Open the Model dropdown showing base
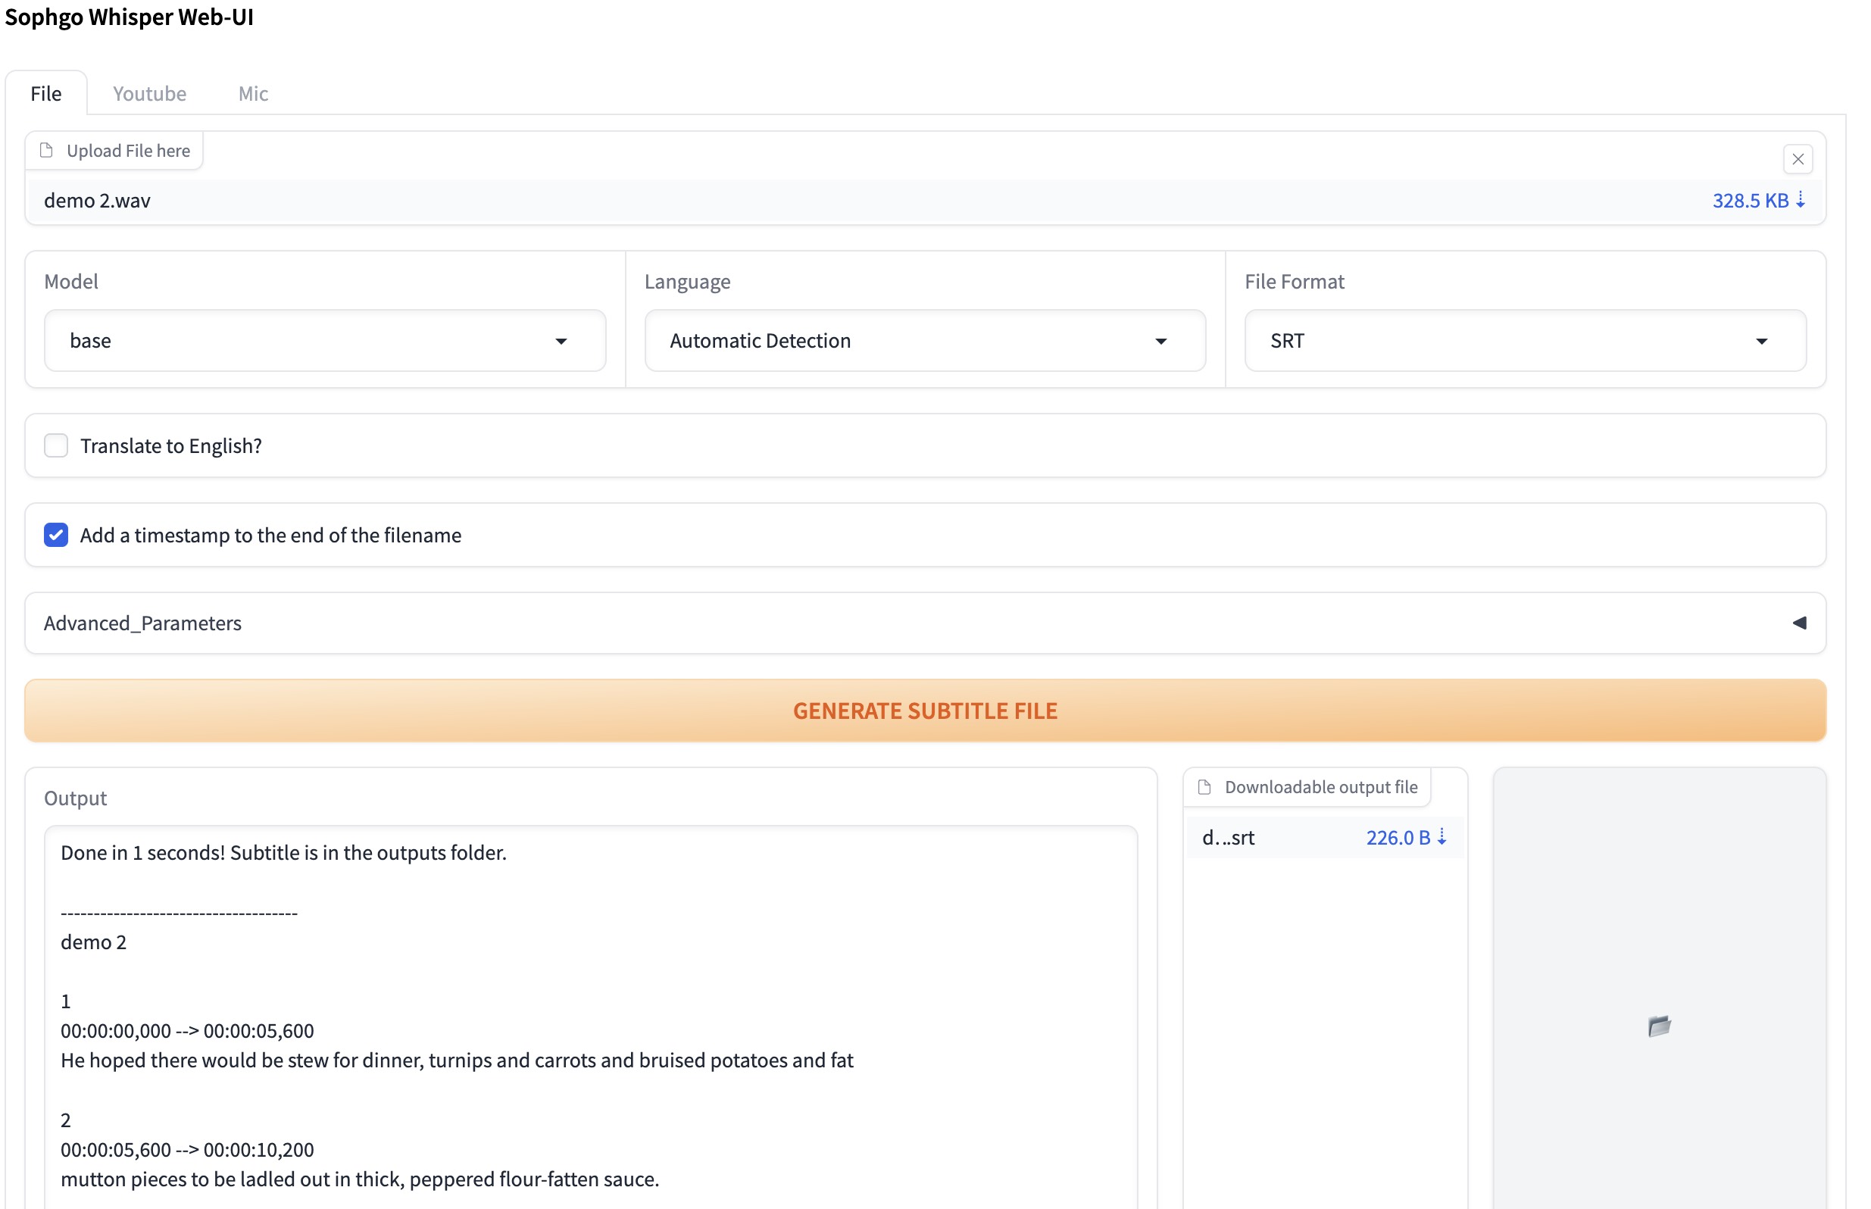The image size is (1871, 1209). click(x=314, y=341)
